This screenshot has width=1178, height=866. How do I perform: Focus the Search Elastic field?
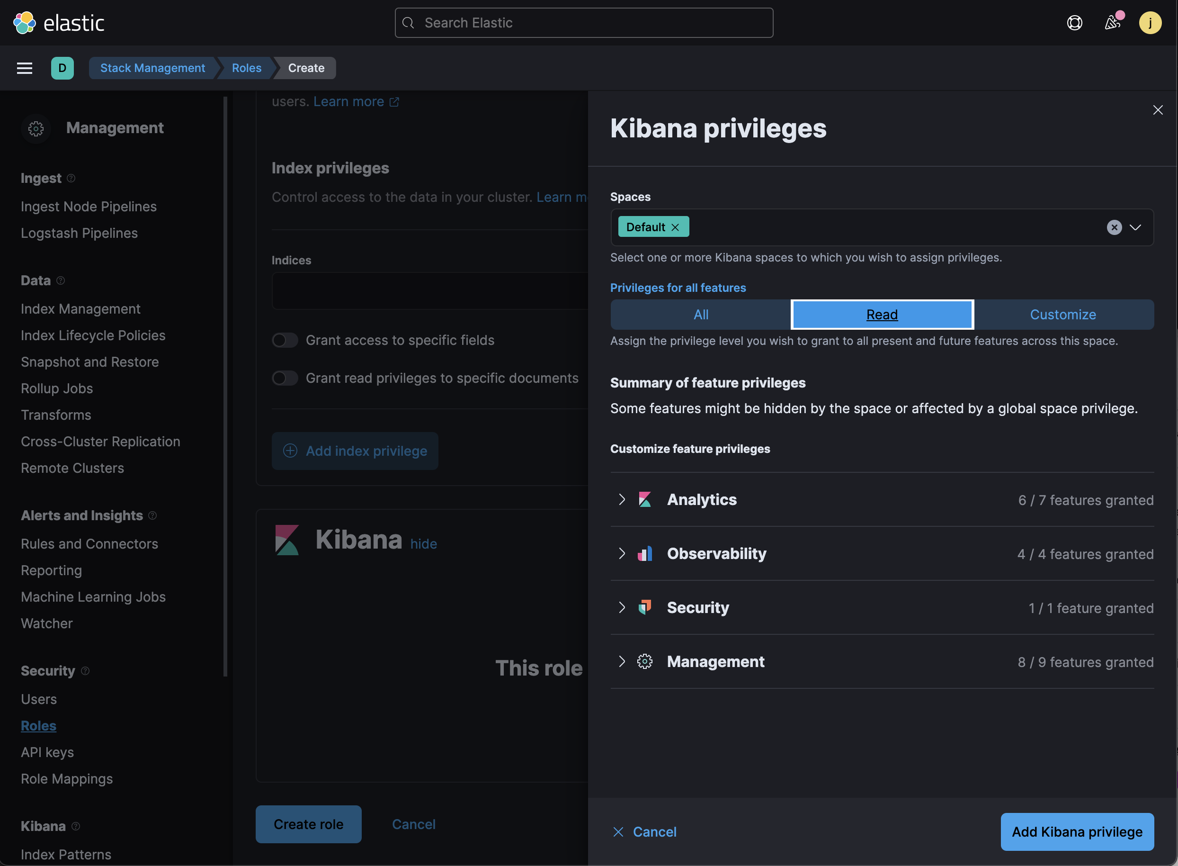[584, 23]
